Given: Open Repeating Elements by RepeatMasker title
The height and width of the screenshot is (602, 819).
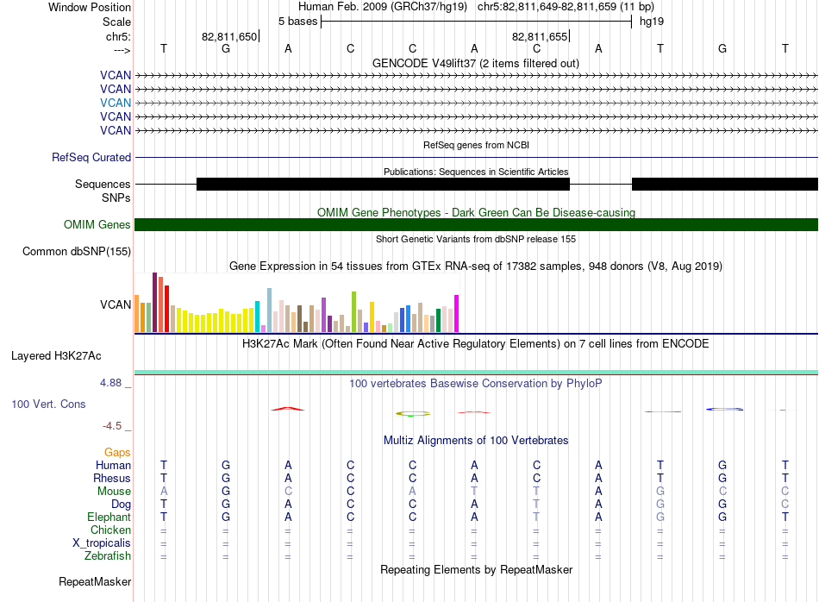Looking at the screenshot, I should click(x=476, y=569).
